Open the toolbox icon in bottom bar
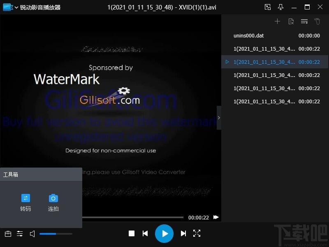 (8, 233)
